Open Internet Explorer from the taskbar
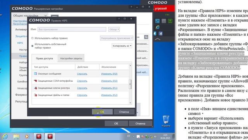Viewport: 248px width, 140px height. tap(5, 136)
